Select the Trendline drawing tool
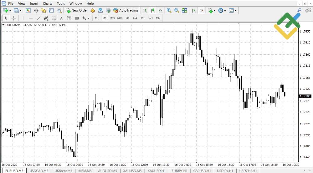The image size is (313, 173). 38,18
